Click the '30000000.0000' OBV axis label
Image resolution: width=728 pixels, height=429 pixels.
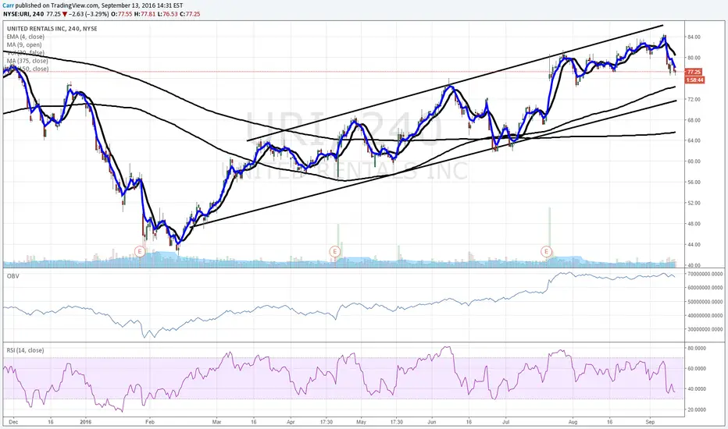click(705, 329)
